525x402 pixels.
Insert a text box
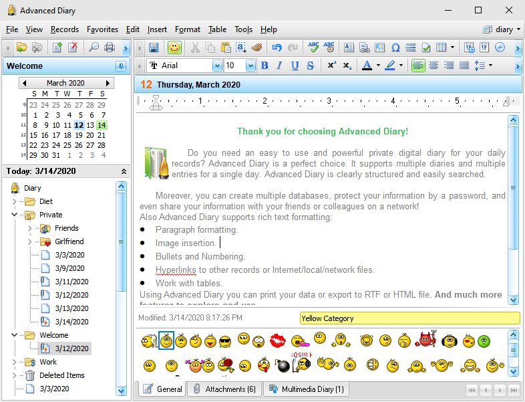[349, 47]
